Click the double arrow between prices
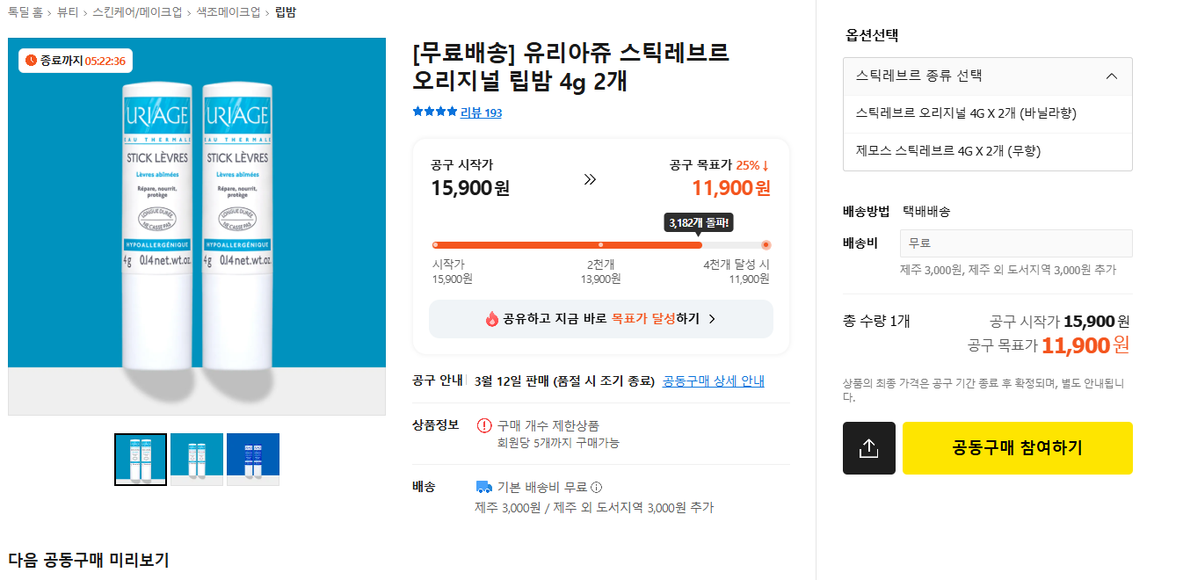This screenshot has width=1183, height=580. tap(590, 179)
